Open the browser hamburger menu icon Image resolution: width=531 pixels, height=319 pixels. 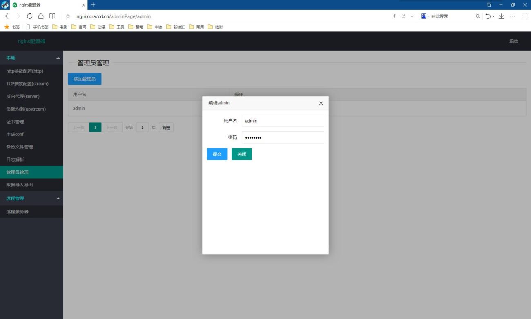pos(524,16)
